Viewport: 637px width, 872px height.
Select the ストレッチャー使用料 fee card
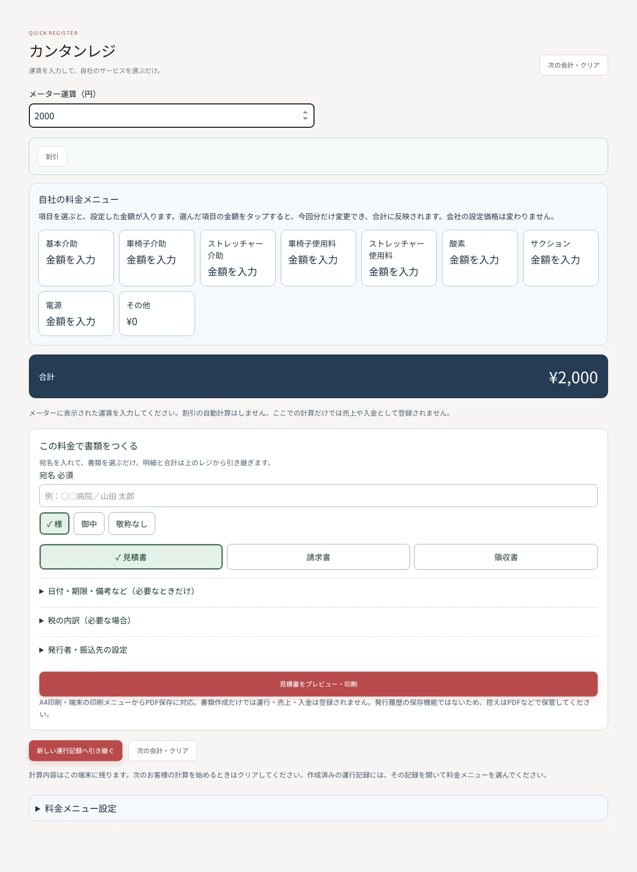pyautogui.click(x=399, y=258)
